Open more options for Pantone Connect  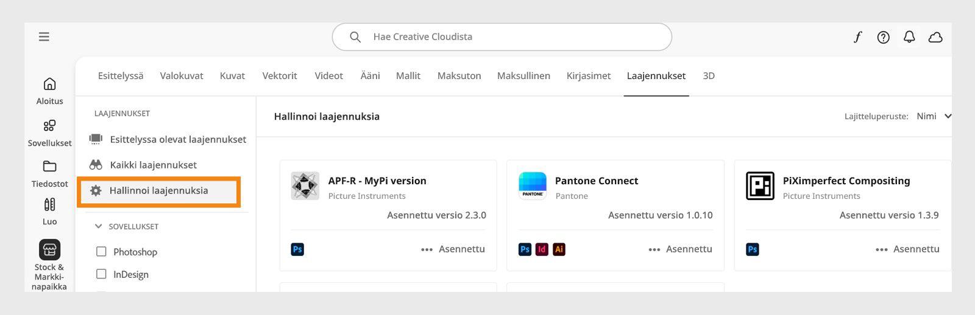tap(654, 250)
